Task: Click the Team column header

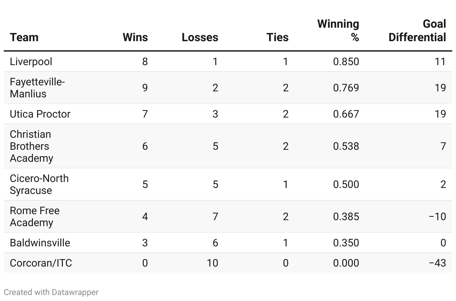Action: click(24, 37)
